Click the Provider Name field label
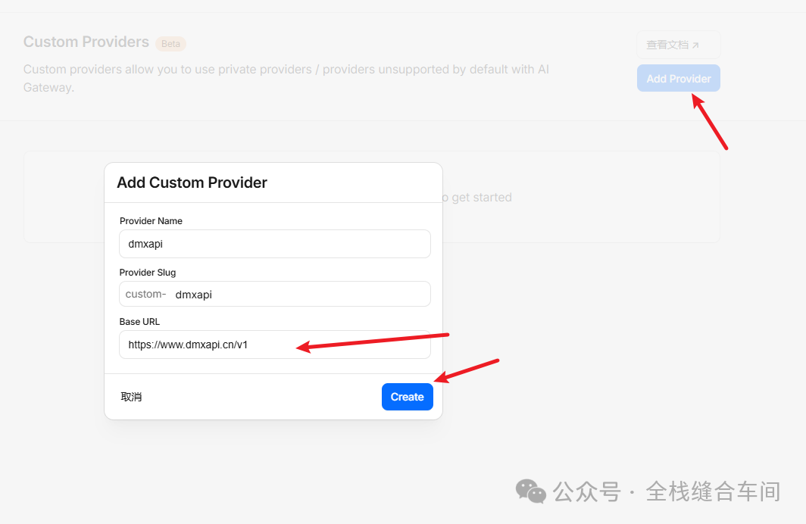Screen dimensions: 806x524 tap(151, 221)
